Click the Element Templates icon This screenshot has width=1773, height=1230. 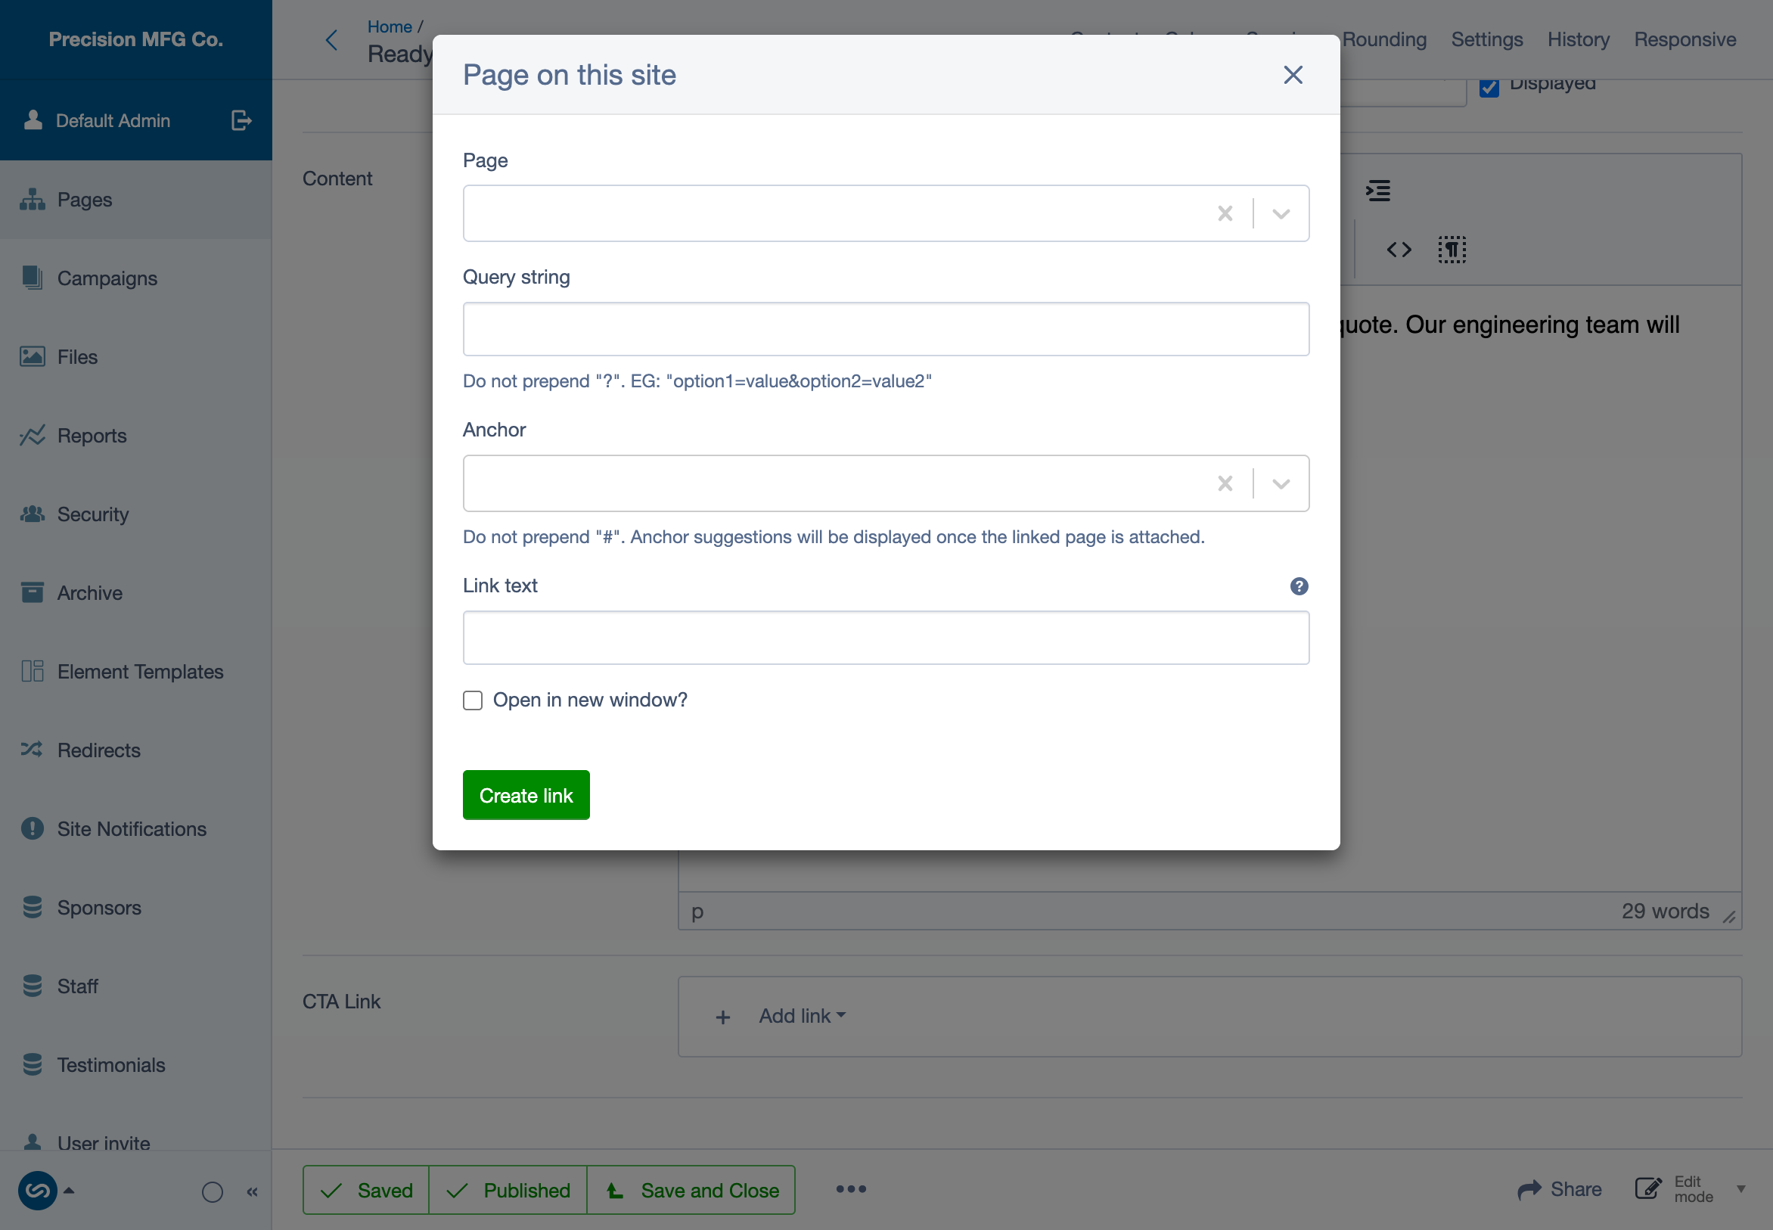point(33,671)
